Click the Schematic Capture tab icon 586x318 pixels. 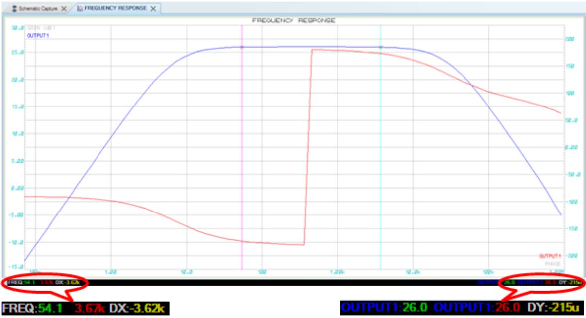[14, 9]
